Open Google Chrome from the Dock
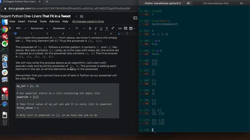 5,30
